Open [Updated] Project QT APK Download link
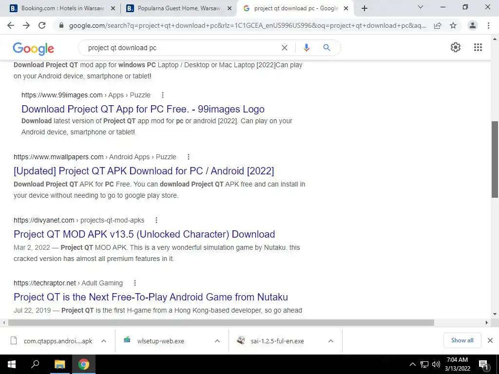Viewport: 499px width, 374px height. pyautogui.click(x=144, y=171)
